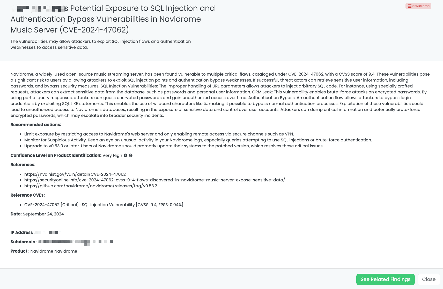This screenshot has width=443, height=289.
Task: Click the See Related Findings button
Action: pyautogui.click(x=385, y=279)
